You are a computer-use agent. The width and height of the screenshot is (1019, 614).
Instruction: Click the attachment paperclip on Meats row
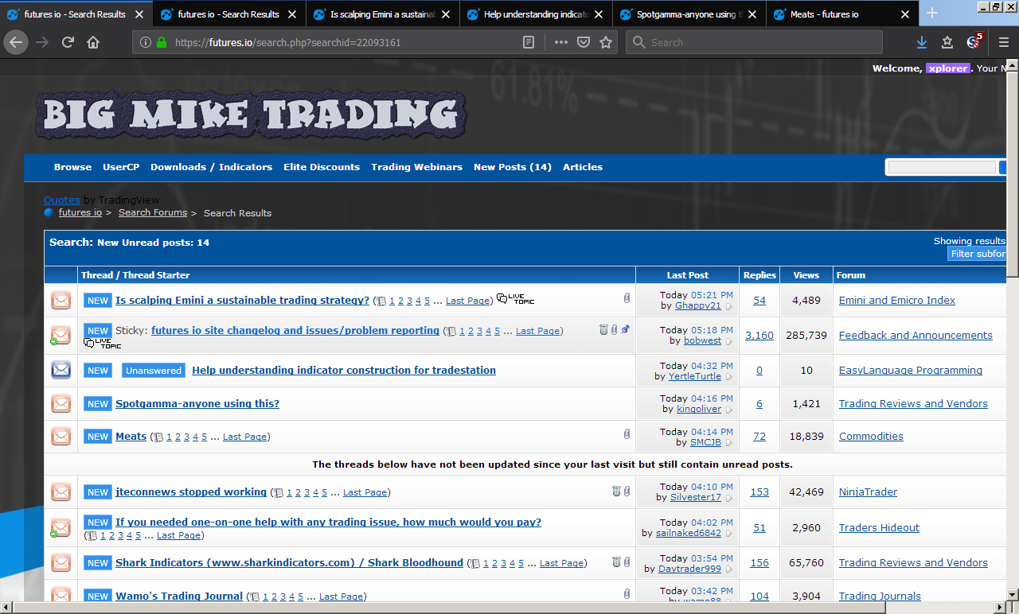click(627, 434)
